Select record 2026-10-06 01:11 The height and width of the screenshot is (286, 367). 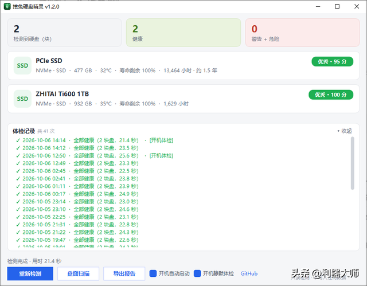[x=77, y=186]
